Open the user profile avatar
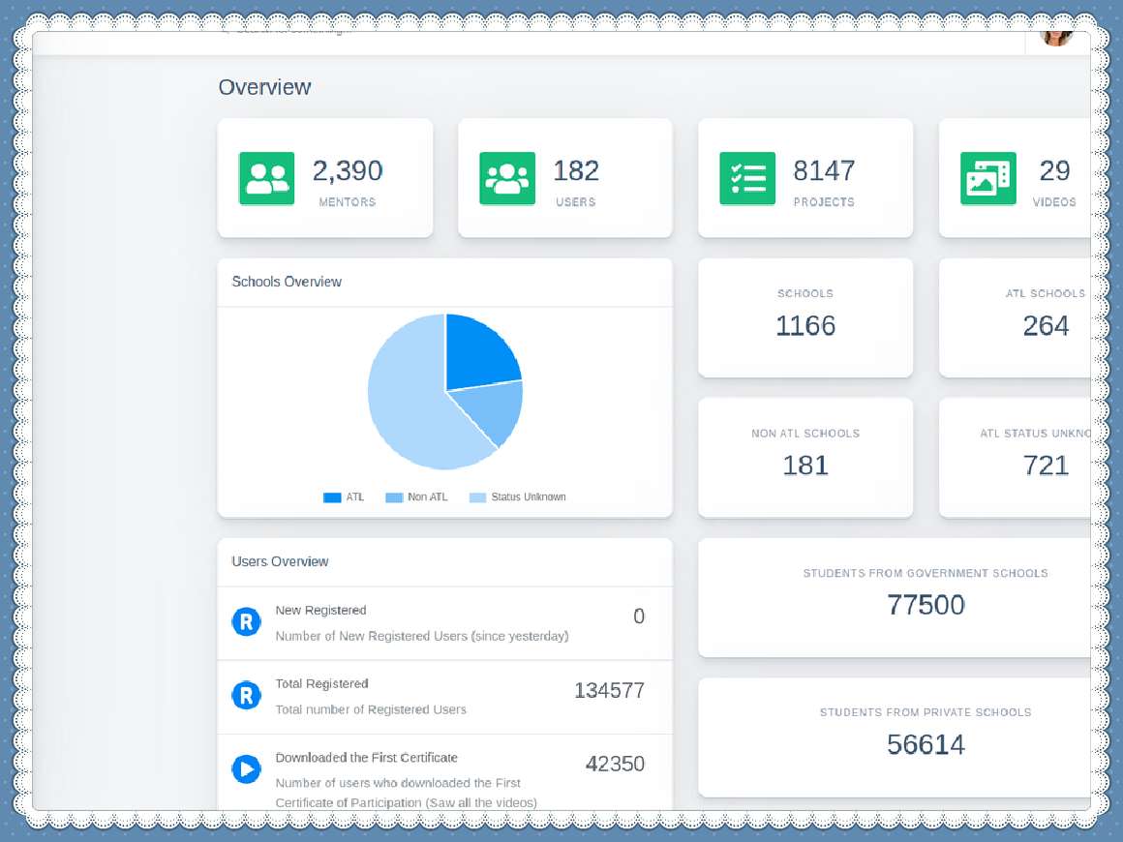 (x=1057, y=37)
